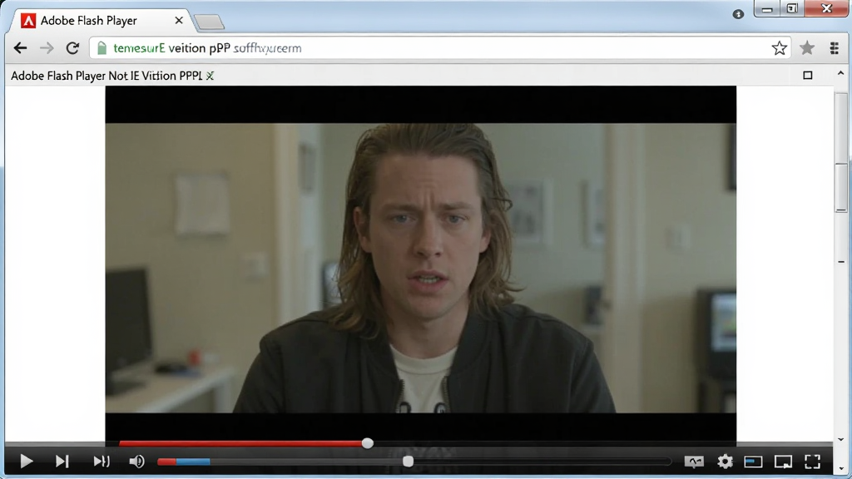Skip to the next video

62,462
